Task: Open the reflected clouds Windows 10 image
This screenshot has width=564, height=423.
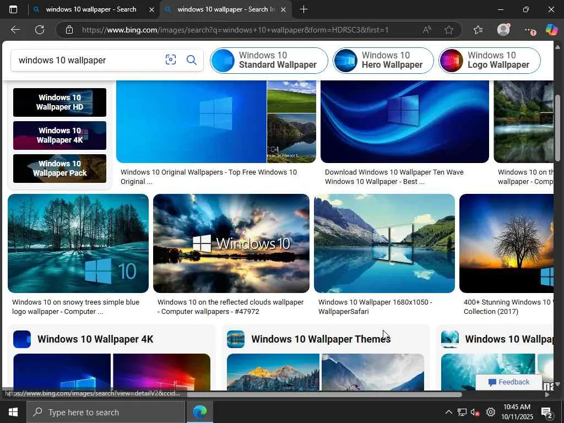Action: [231, 243]
